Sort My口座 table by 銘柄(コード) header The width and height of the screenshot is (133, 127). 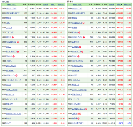point(12,4)
